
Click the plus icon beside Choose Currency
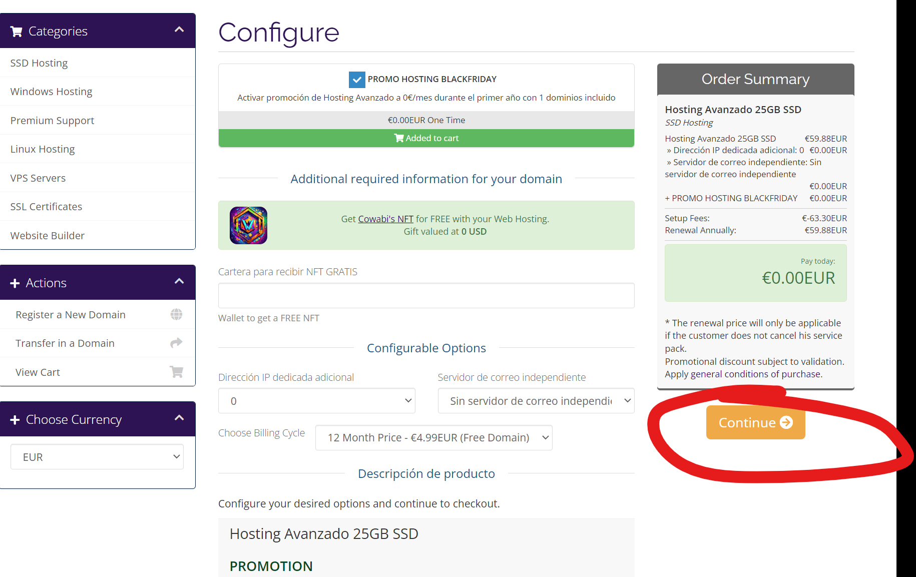click(x=15, y=420)
